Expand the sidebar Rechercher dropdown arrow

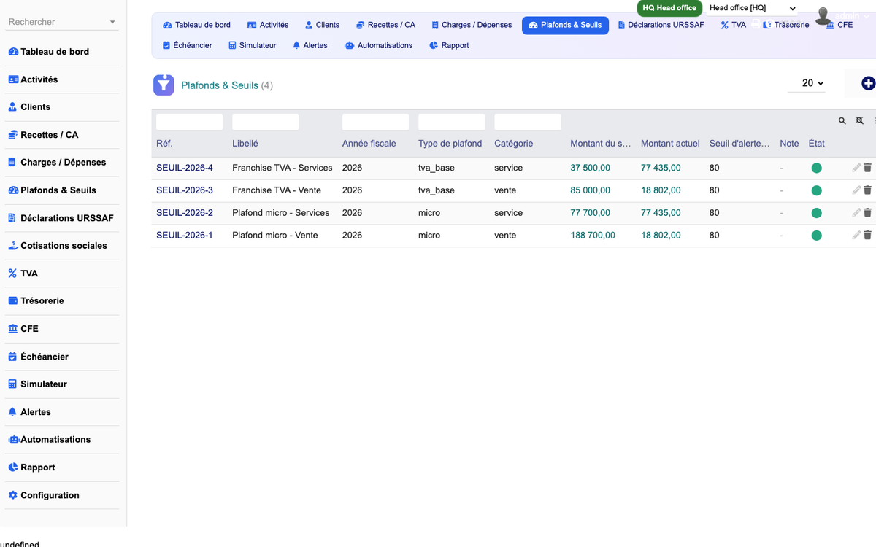[112, 23]
